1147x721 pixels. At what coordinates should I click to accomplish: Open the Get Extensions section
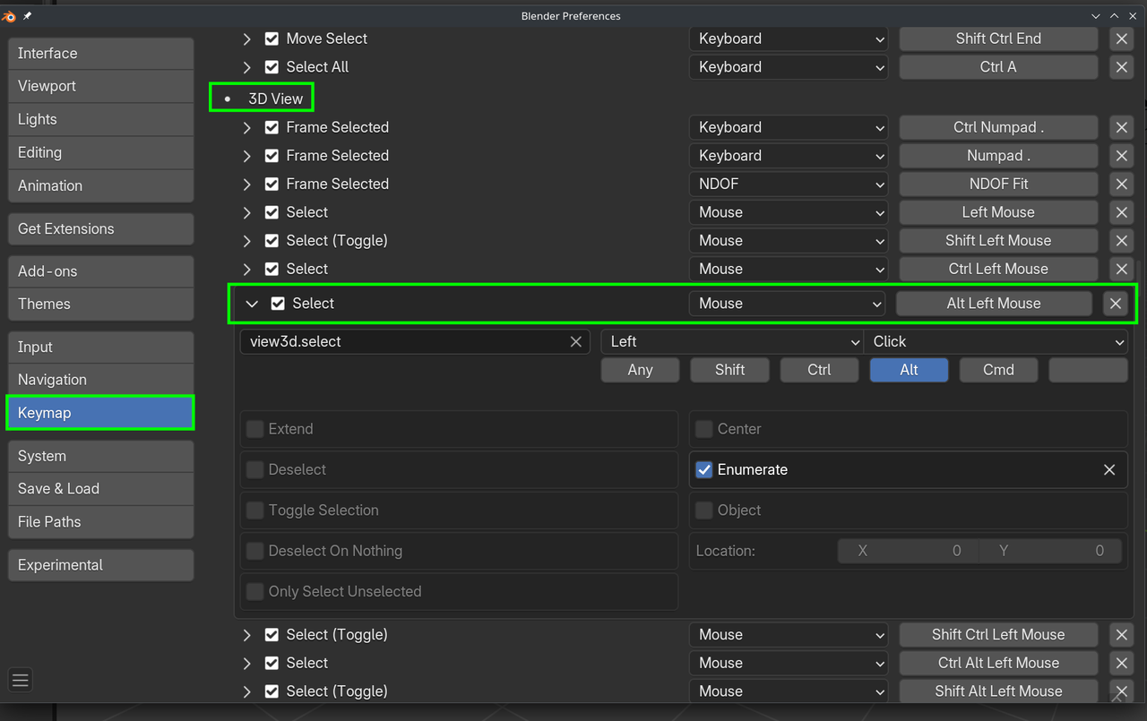tap(100, 228)
